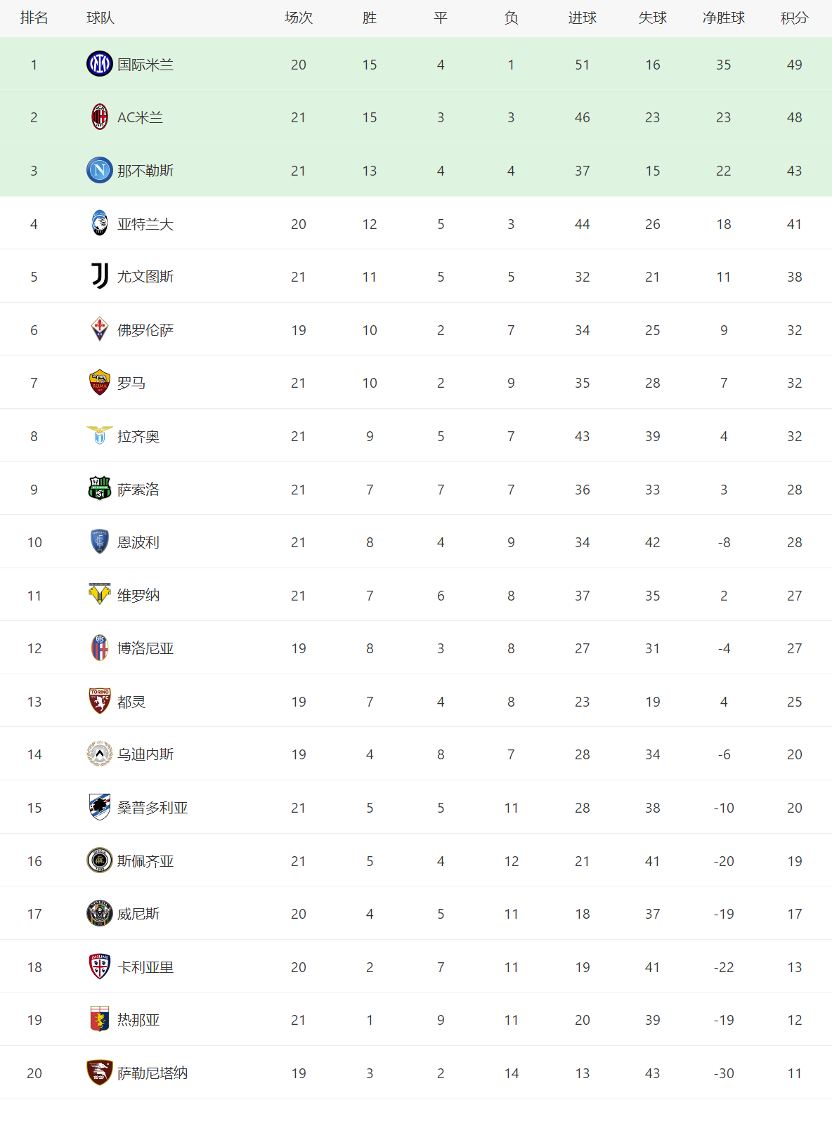Viewport: 832px width, 1140px height.
Task: Select the 排名 column header
Action: (34, 18)
